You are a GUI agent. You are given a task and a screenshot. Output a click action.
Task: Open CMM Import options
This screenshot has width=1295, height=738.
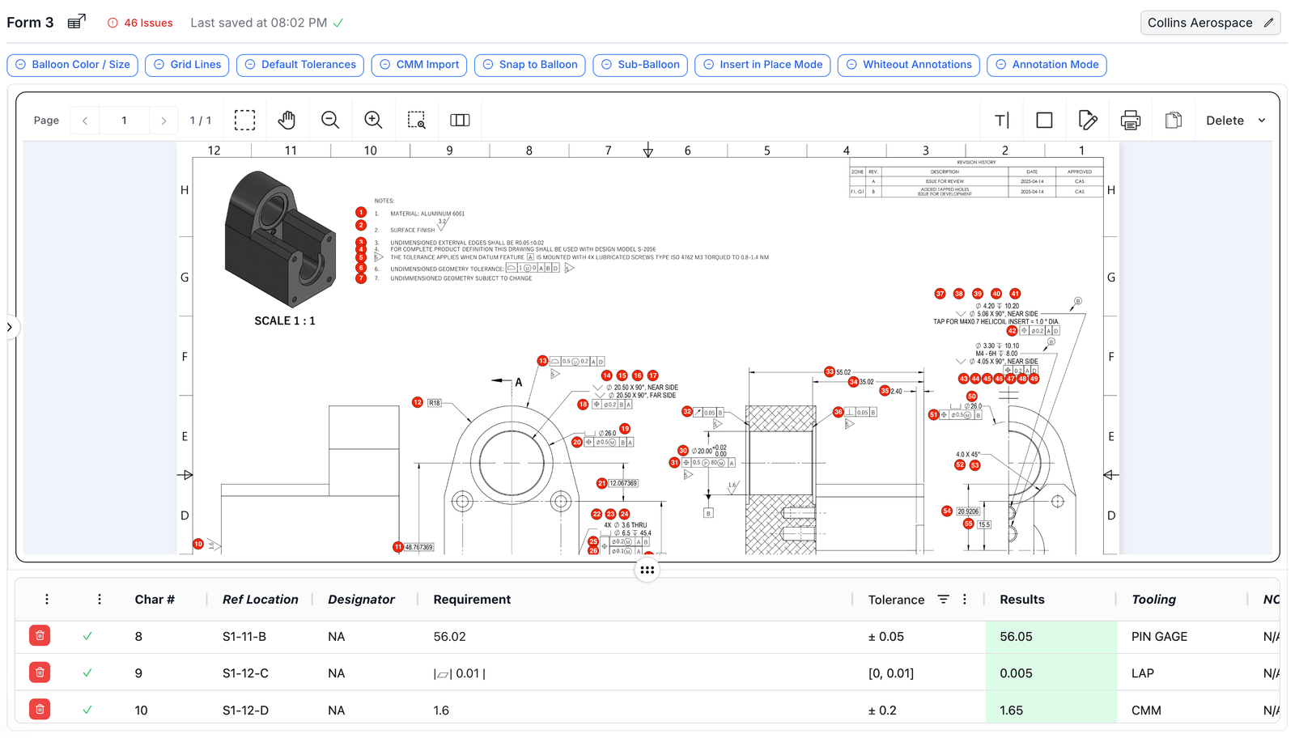418,65
